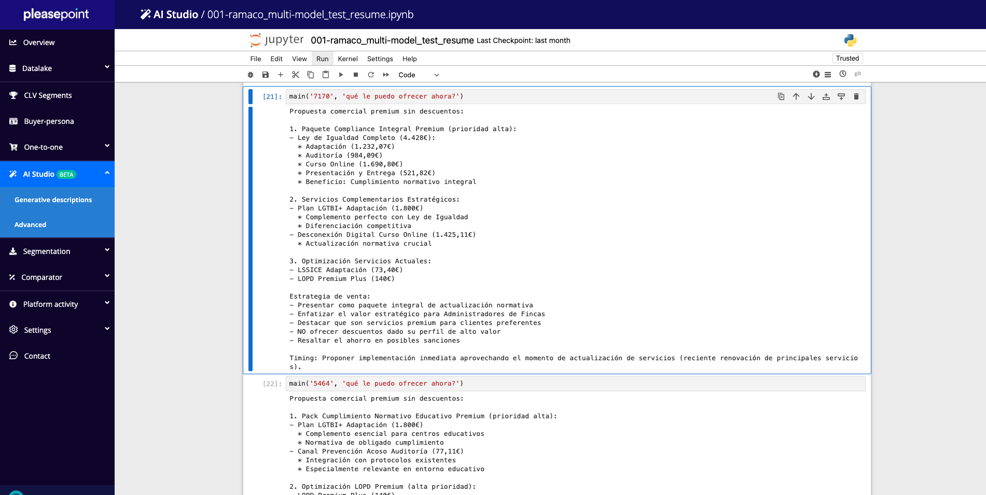
Task: Duplicate cell 21 using its copy icon
Action: tap(781, 96)
